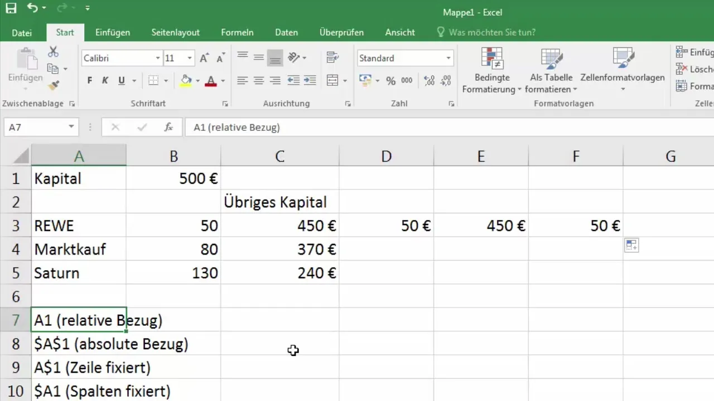
Task: Open the Zahl dialog launcher
Action: click(x=451, y=104)
